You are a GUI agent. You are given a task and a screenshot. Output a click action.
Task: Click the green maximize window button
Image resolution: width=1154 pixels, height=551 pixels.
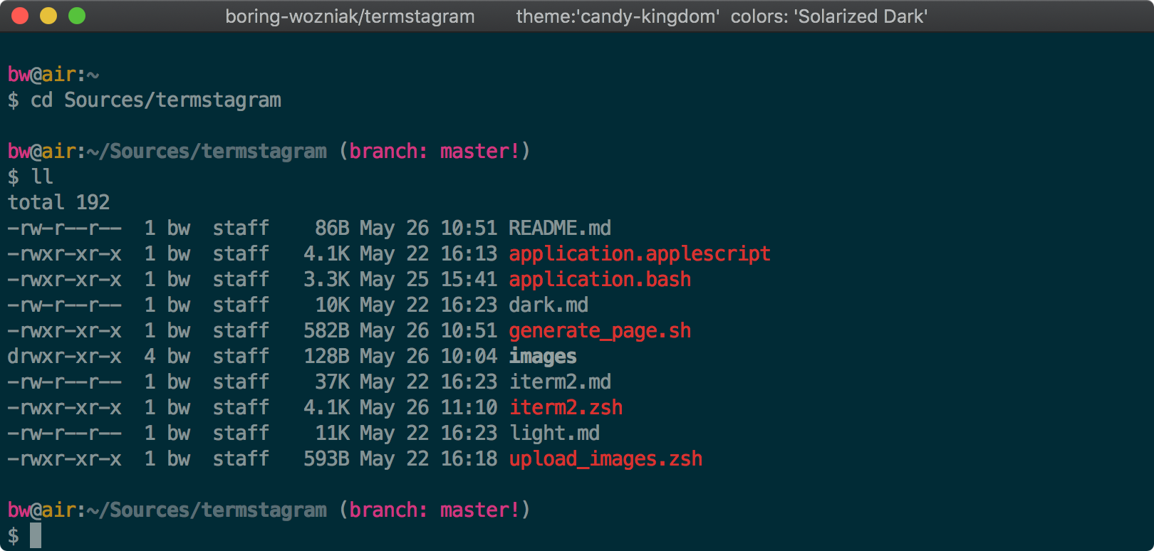click(x=77, y=16)
